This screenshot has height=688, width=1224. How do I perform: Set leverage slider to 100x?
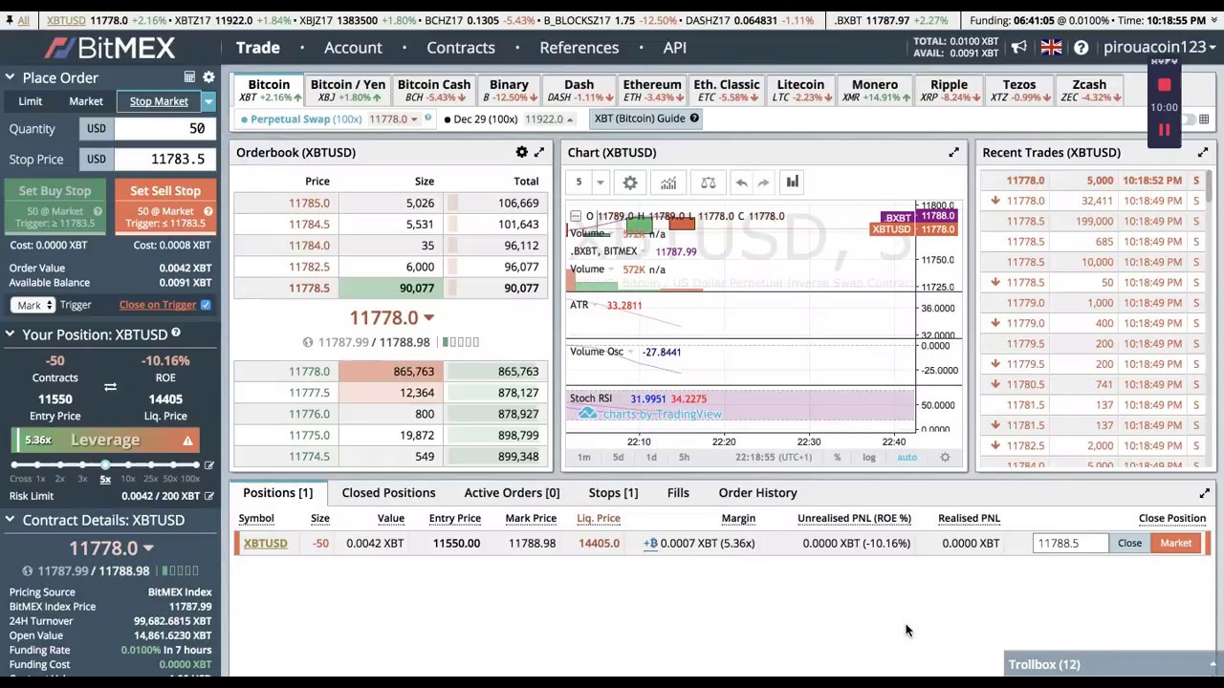[x=196, y=465]
